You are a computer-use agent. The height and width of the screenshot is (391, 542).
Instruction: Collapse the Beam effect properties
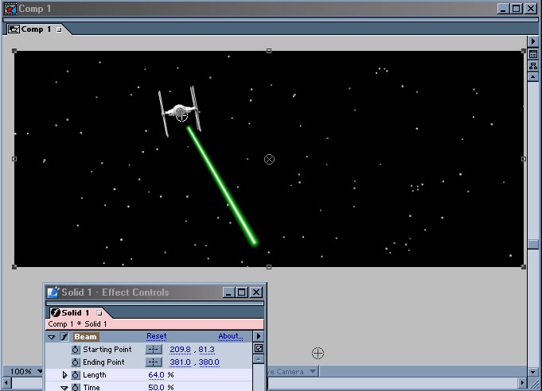[x=52, y=337]
